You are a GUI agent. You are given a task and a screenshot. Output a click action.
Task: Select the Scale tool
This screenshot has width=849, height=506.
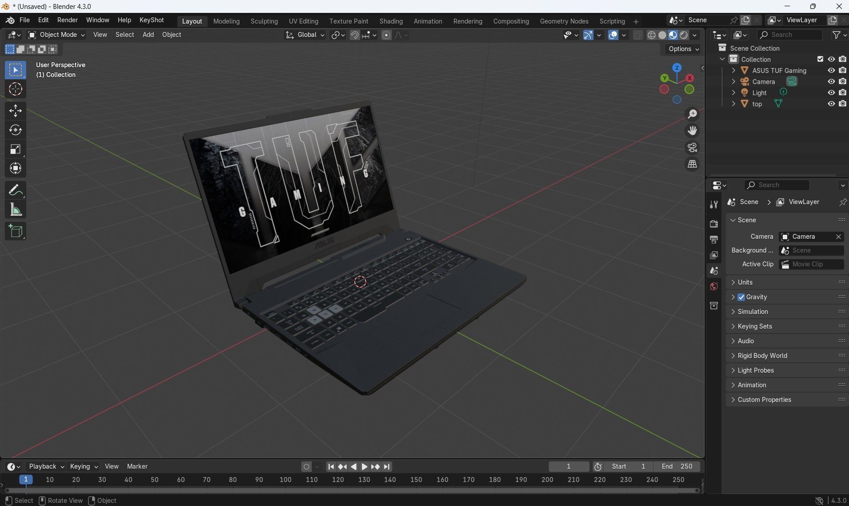click(x=16, y=149)
